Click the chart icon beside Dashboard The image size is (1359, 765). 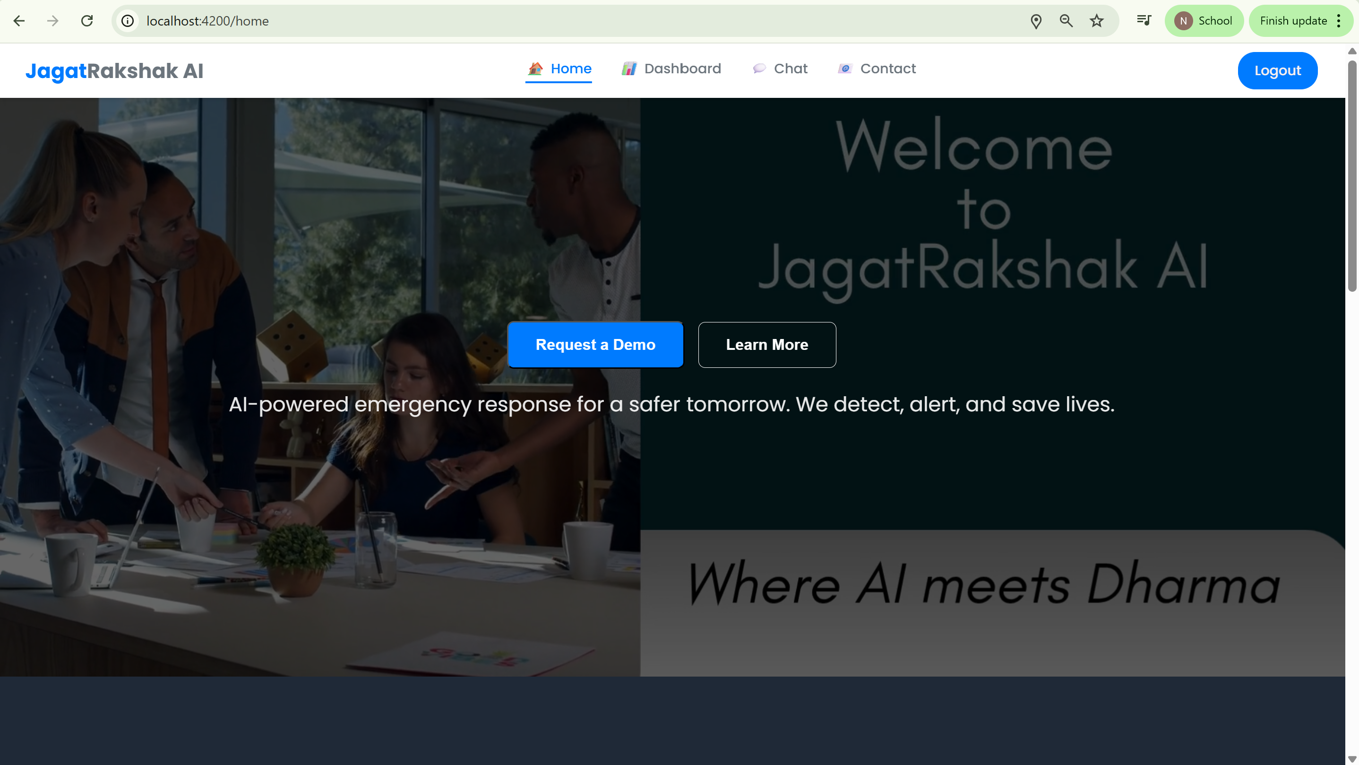pos(629,69)
